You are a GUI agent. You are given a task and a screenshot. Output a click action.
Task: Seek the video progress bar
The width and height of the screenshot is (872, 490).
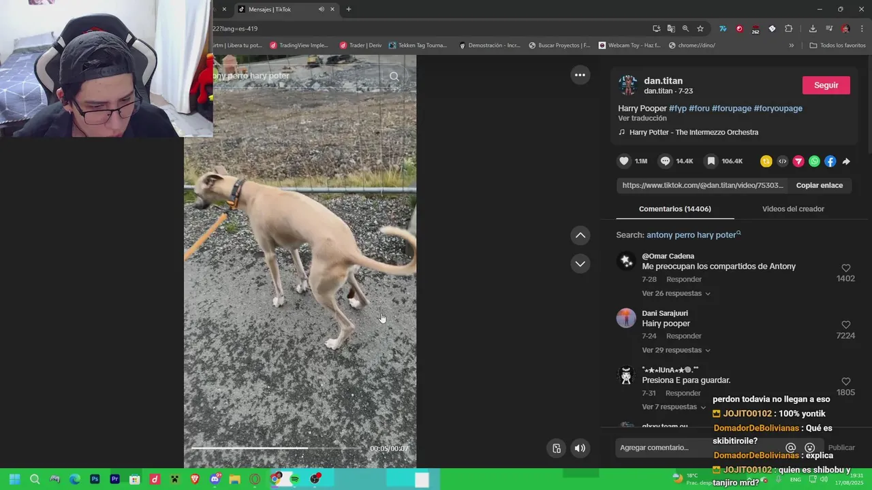click(x=276, y=448)
